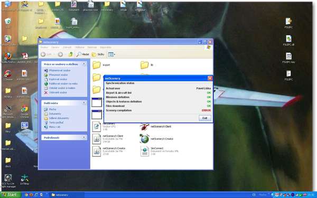Image resolution: width=317 pixels, height=198 pixels.
Task: Open Plocha from the Další místa list
Action: [52, 109]
